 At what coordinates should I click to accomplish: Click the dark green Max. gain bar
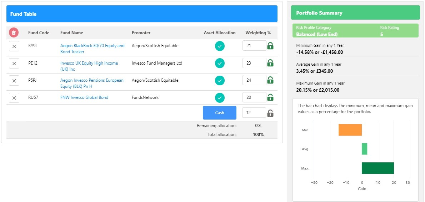tap(378, 168)
